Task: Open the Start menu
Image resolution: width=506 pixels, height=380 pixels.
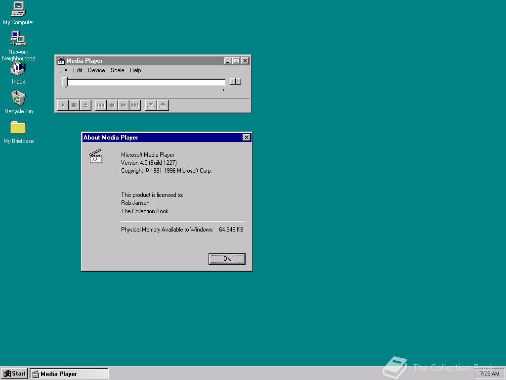Action: (14, 374)
